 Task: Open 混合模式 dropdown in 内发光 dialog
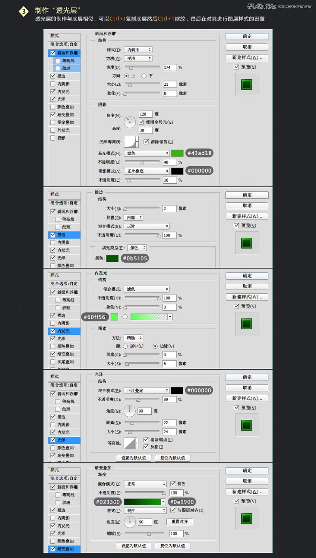147,289
